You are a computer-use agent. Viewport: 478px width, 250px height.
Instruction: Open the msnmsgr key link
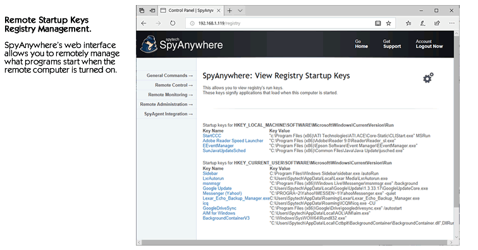pyautogui.click(x=211, y=183)
